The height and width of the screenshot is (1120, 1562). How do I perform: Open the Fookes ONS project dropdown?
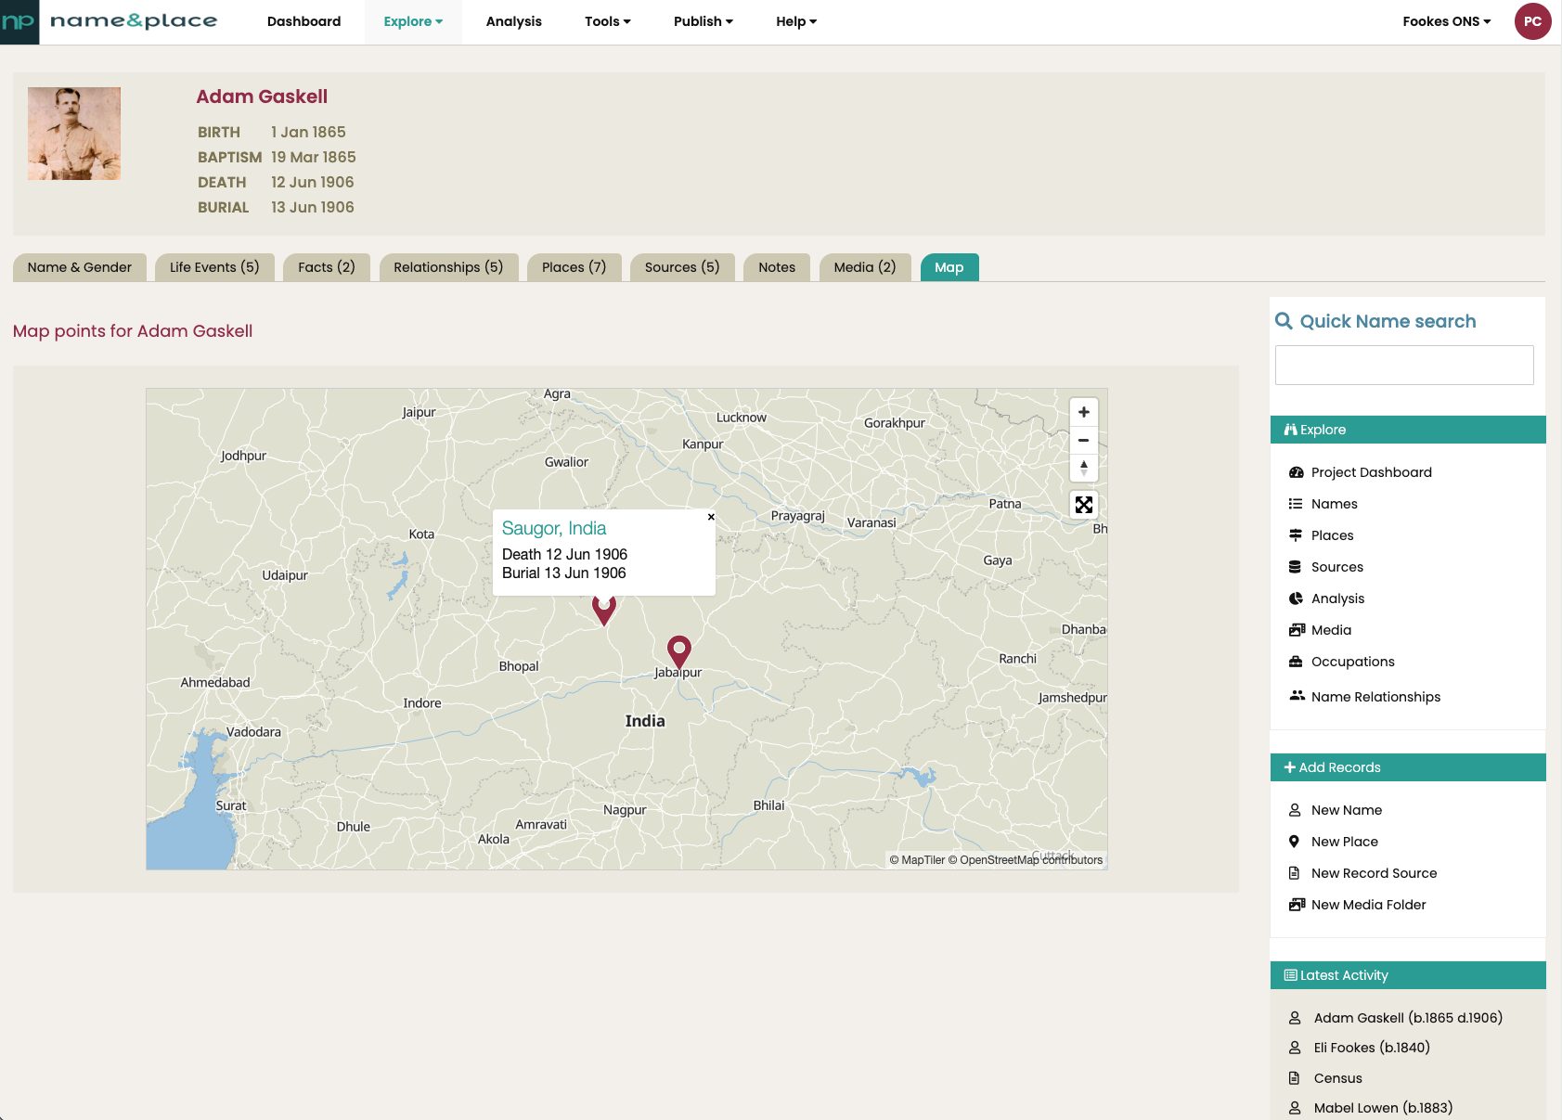click(x=1447, y=21)
